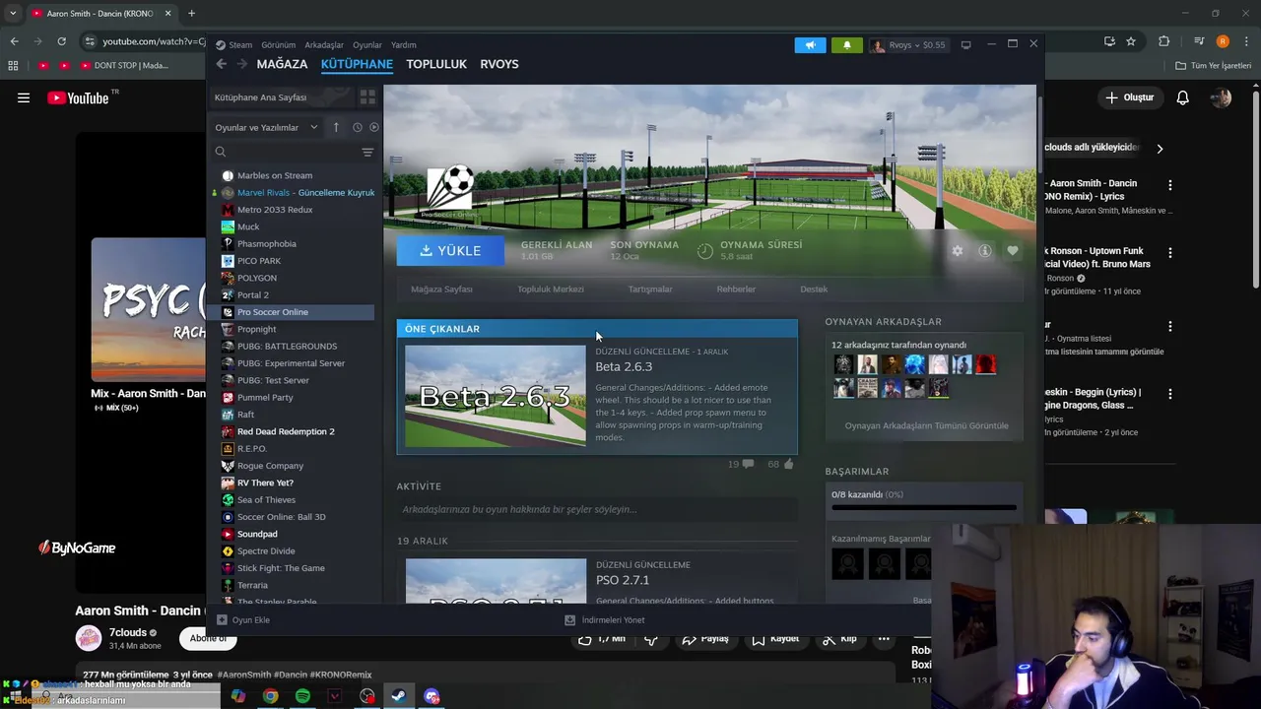Screen dimensions: 1261x709
Task: Click the activity comment input field
Action: point(597,510)
